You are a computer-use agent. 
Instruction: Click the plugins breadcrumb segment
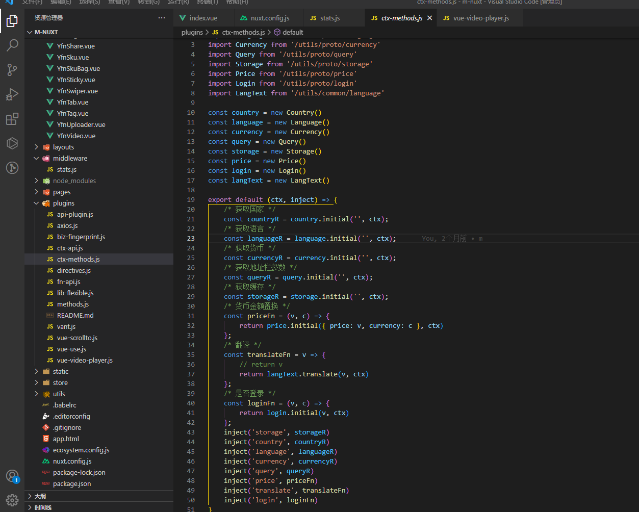(192, 32)
